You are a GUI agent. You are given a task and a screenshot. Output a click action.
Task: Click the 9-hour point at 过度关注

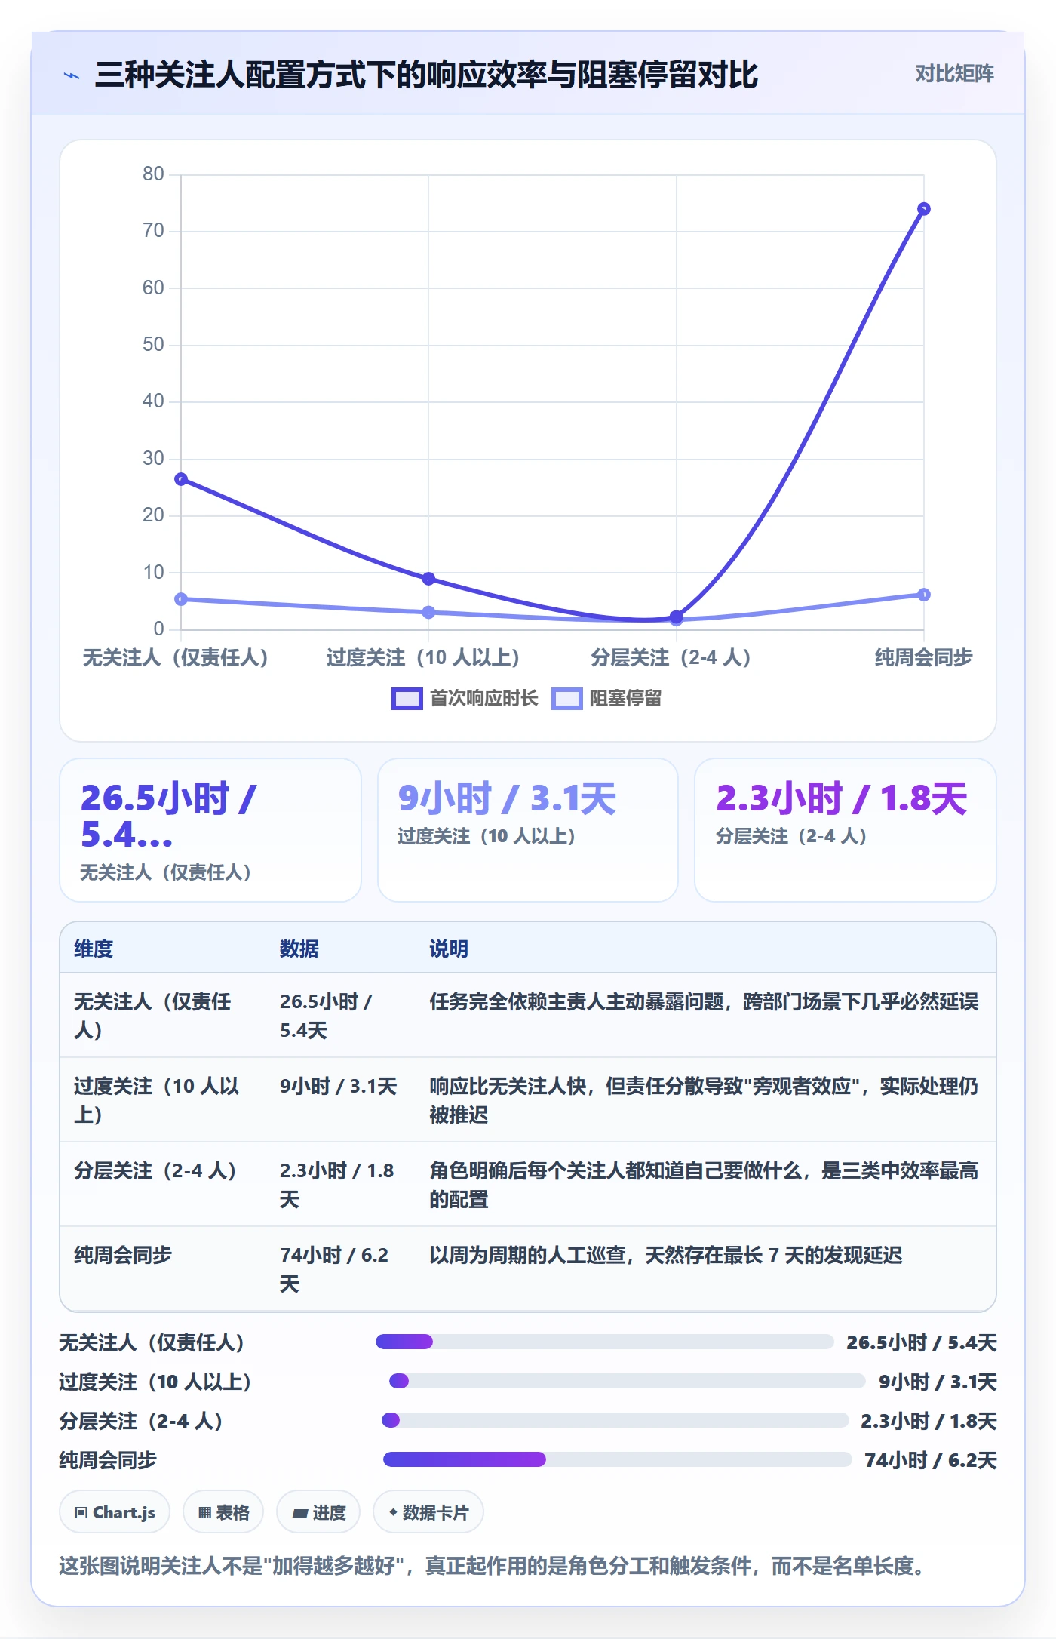click(x=428, y=579)
